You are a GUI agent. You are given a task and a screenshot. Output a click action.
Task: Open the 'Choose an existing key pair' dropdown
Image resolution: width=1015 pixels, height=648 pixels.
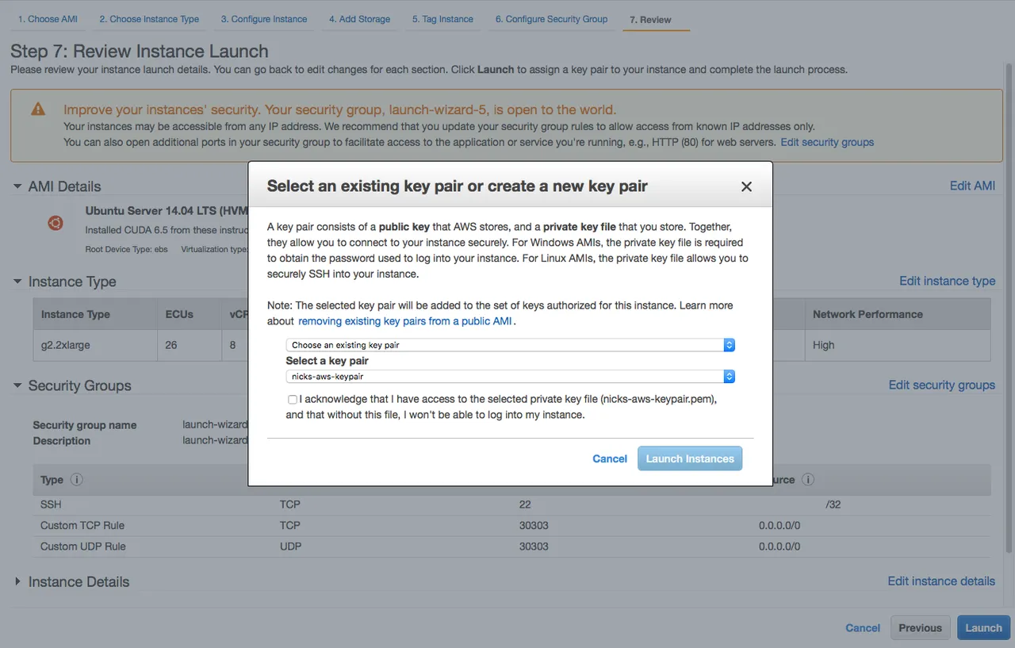[511, 345]
